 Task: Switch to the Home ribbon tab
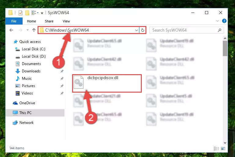point(31,21)
